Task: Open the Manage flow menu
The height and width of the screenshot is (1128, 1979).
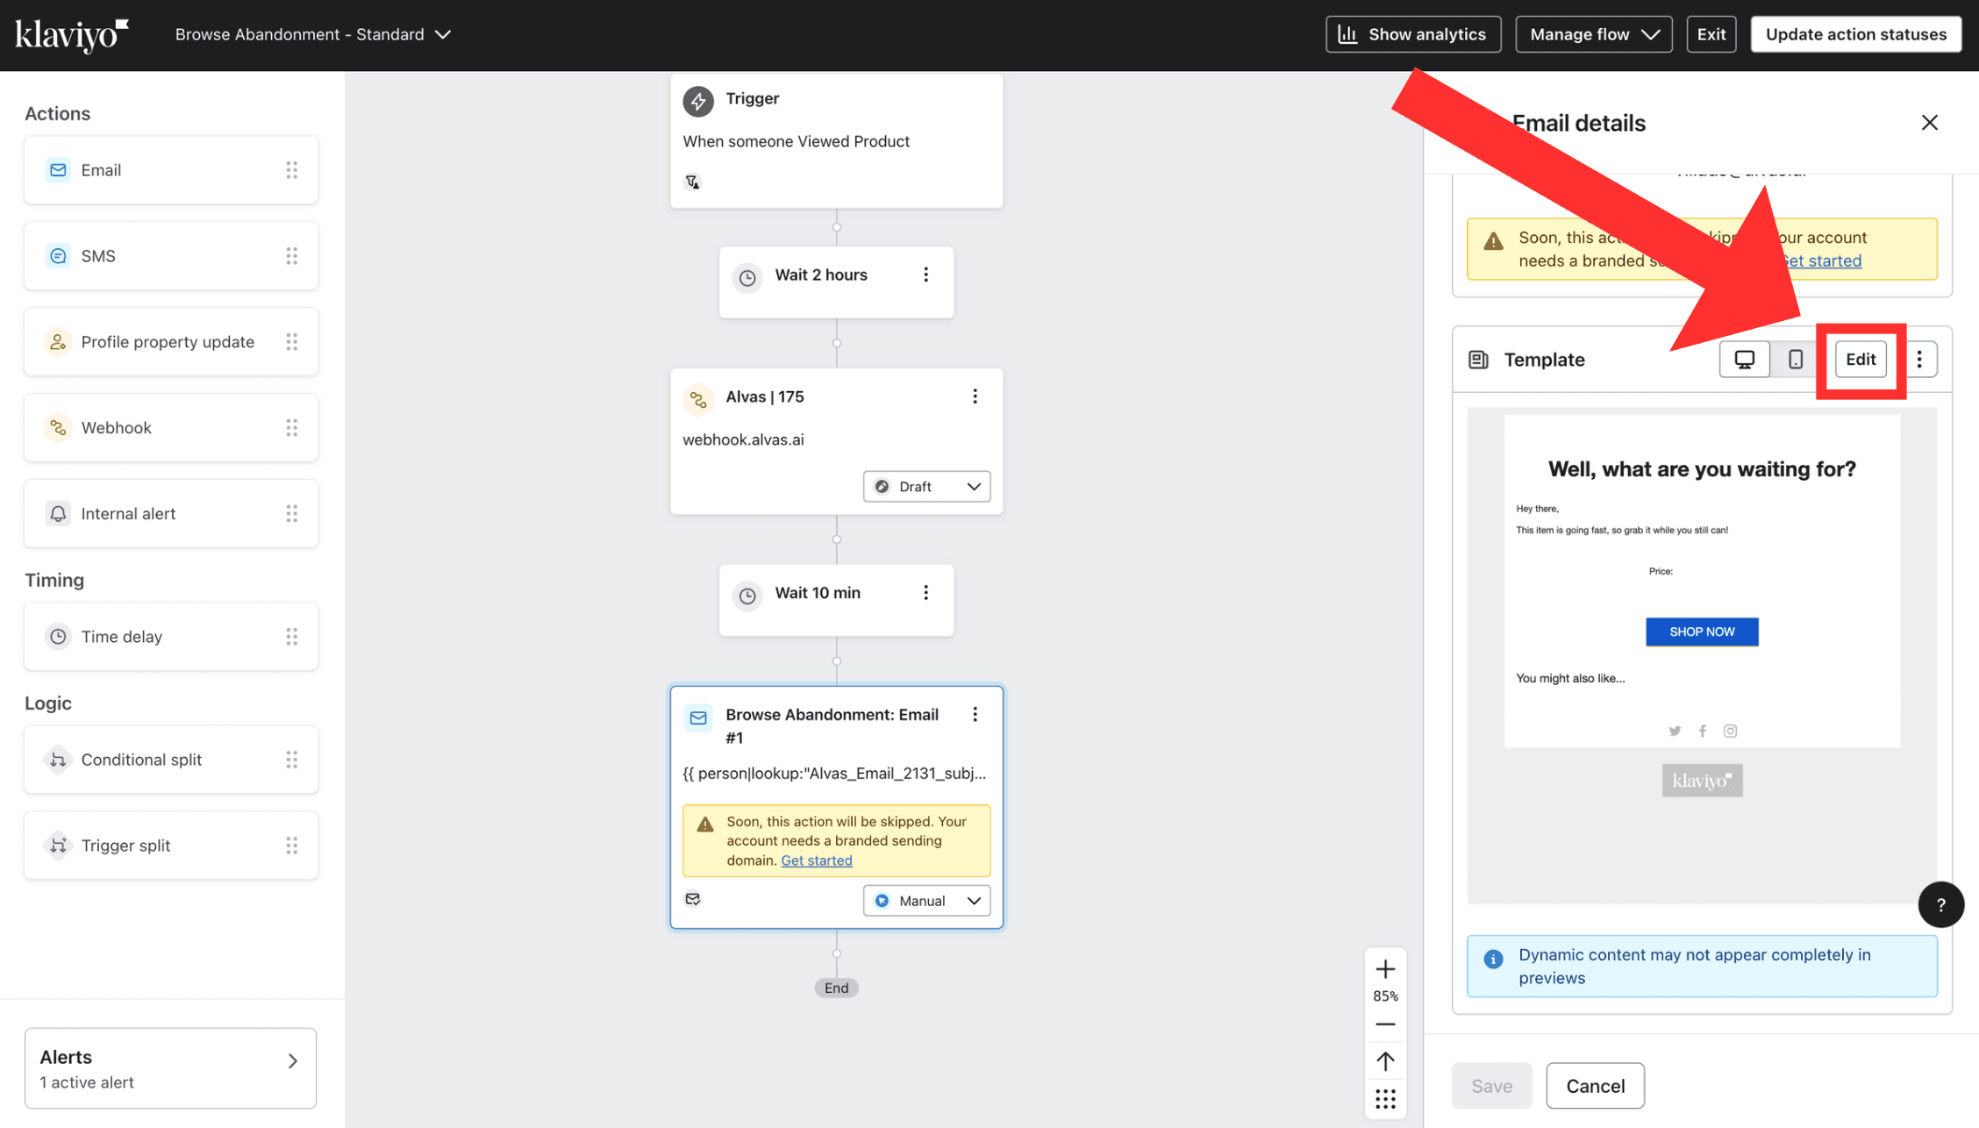Action: point(1593,34)
